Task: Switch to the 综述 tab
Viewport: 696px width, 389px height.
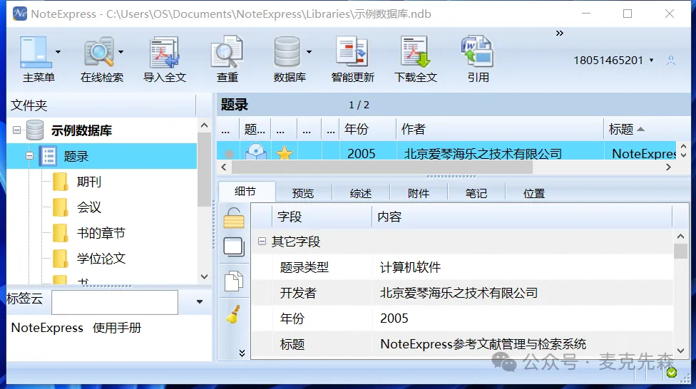Action: tap(360, 193)
